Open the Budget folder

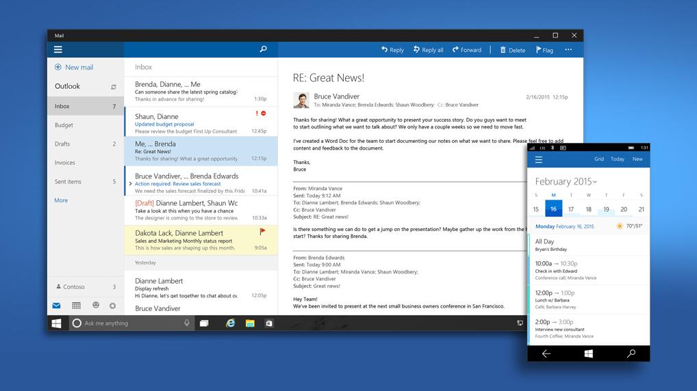pos(86,125)
